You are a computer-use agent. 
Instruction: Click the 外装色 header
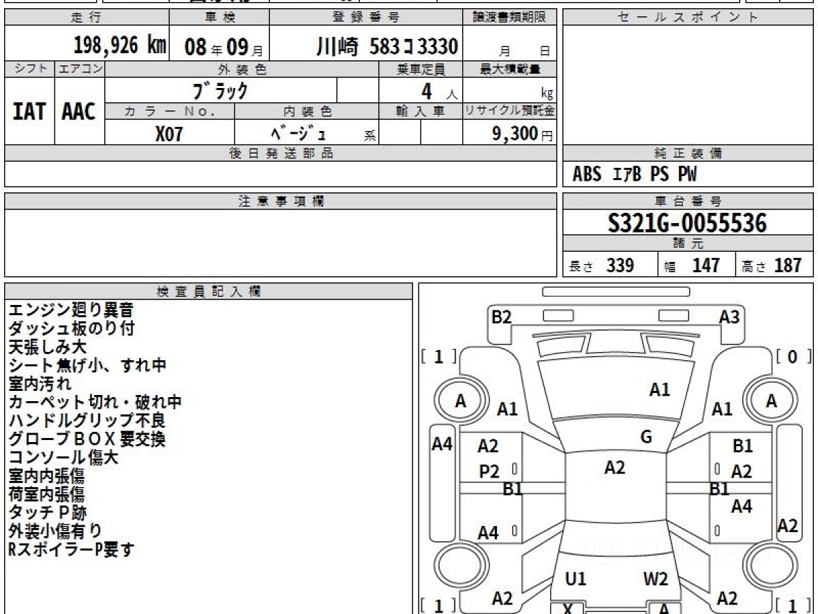click(242, 69)
